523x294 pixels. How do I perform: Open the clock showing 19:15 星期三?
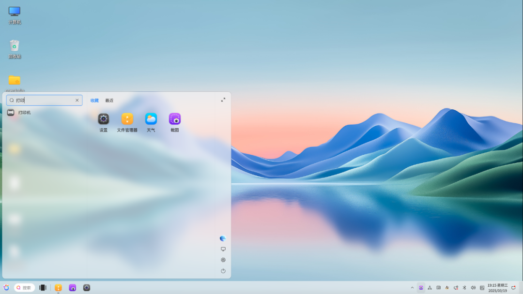pyautogui.click(x=497, y=288)
